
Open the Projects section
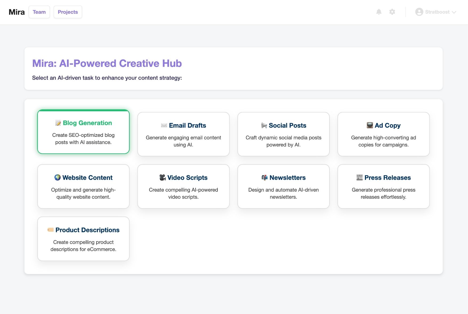[68, 12]
